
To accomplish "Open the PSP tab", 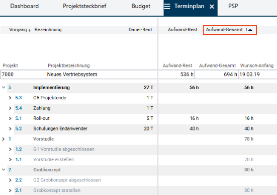I will coord(233,6).
